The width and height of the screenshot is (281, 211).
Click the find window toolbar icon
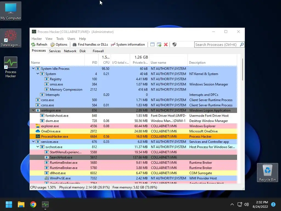pos(152,45)
